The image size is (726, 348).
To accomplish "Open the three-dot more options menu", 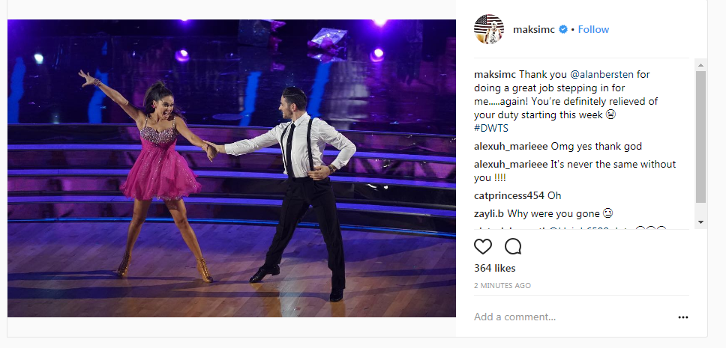I will 683,317.
